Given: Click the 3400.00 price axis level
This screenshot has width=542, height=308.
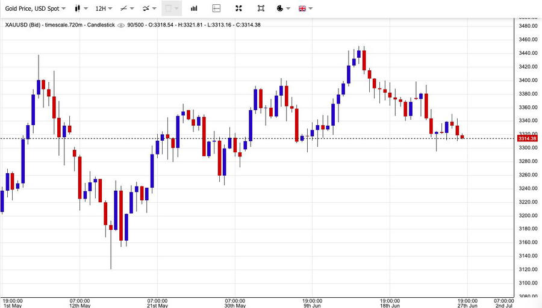Looking at the screenshot, I should [528, 81].
